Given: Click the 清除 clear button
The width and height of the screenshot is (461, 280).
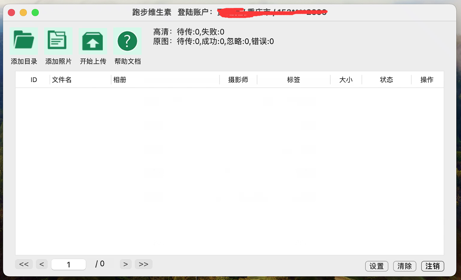Looking at the screenshot, I should point(405,266).
